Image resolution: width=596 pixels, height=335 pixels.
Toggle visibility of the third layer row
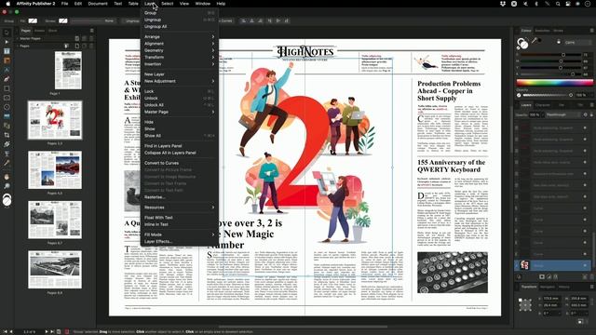coord(585,151)
